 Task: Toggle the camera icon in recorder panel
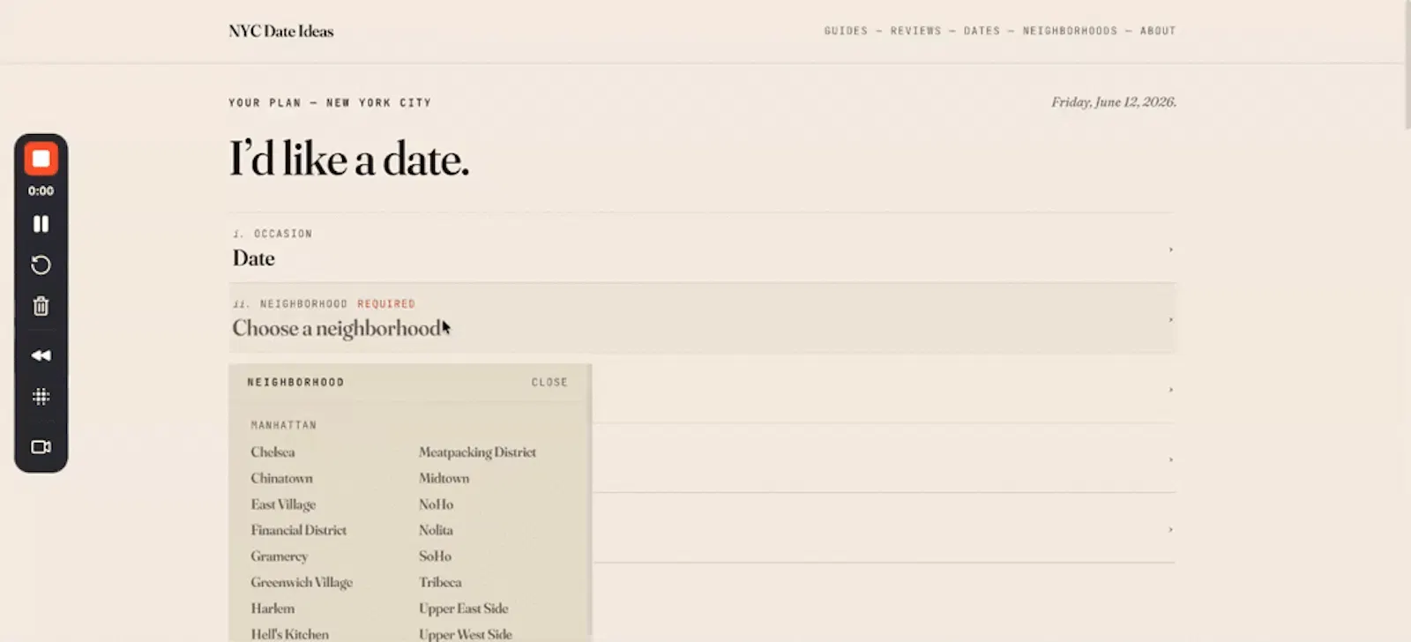click(41, 447)
